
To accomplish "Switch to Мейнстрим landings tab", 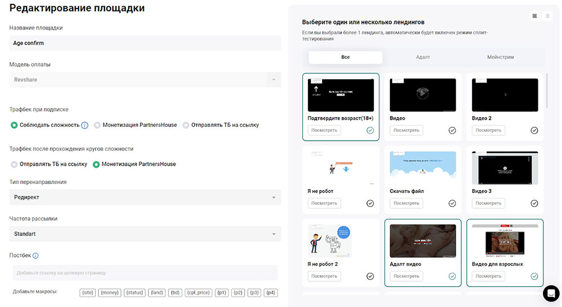I will [x=500, y=57].
